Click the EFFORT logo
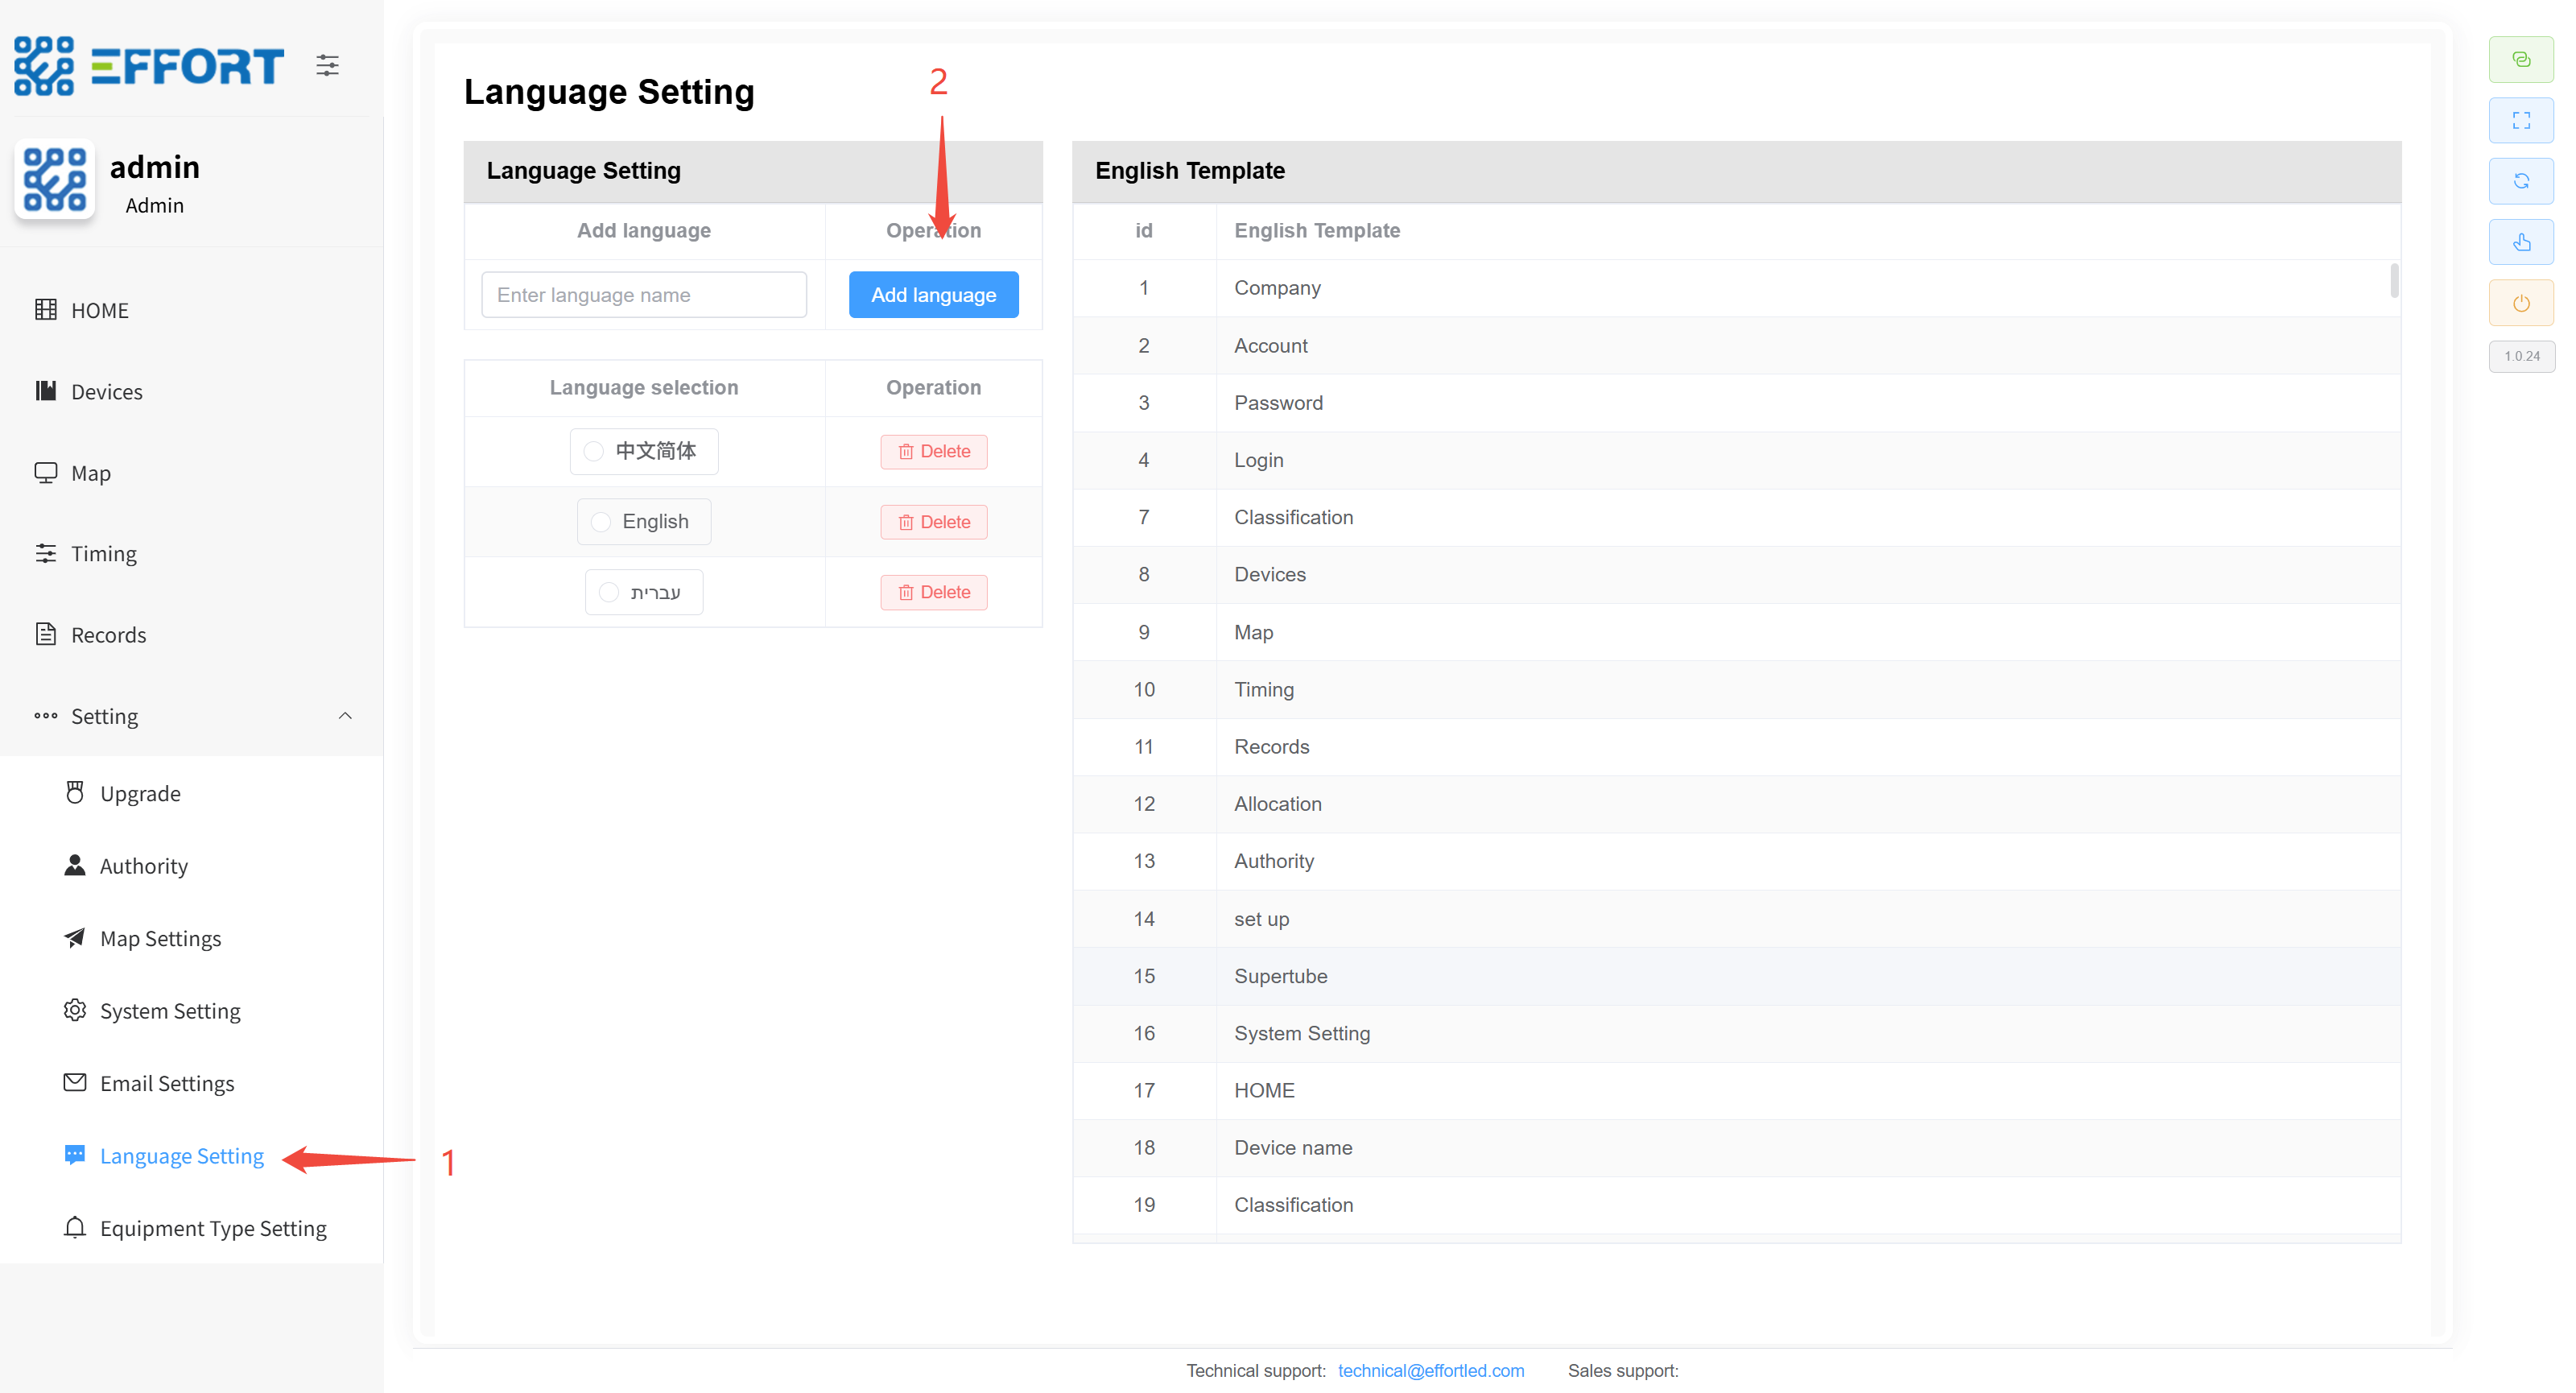The width and height of the screenshot is (2576, 1393). tap(150, 66)
